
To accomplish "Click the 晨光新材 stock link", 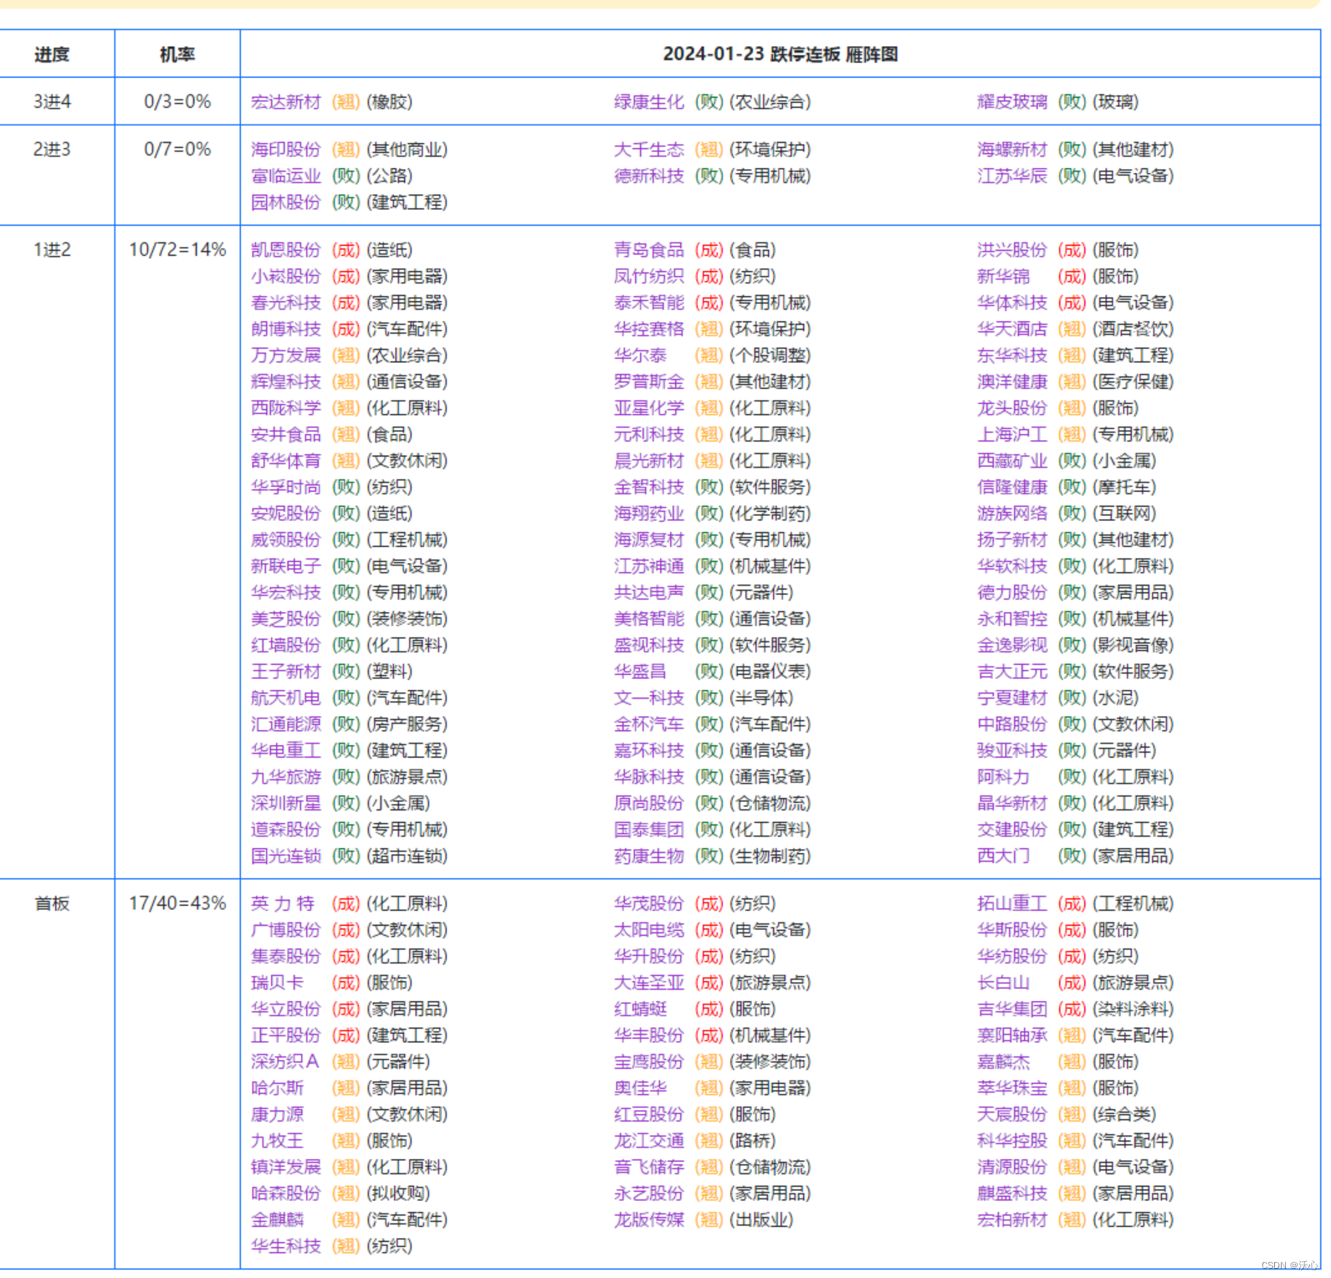I will pos(649,461).
